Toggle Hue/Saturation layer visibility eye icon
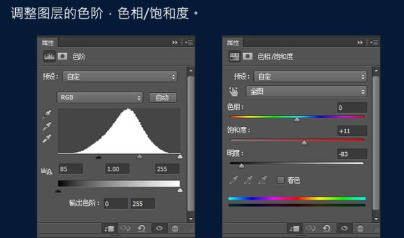Screen dimensions: 404x238 tap(344, 228)
